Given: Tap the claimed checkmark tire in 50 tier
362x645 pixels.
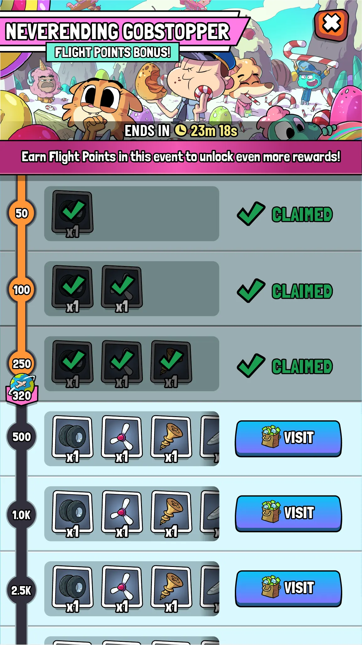Looking at the screenshot, I should point(73,212).
